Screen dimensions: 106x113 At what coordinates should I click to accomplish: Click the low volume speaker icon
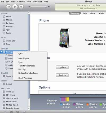pyautogui.click(x=29, y=7)
